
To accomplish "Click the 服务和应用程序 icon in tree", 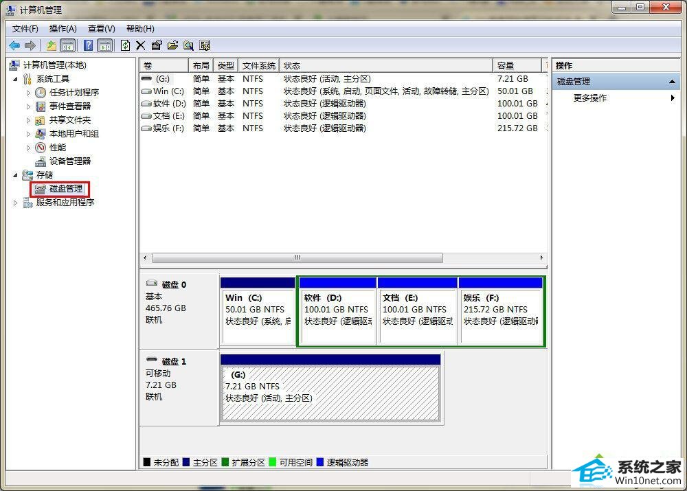I will coord(27,203).
